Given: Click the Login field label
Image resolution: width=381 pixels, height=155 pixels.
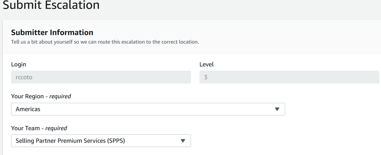Looking at the screenshot, I should click(19, 64).
